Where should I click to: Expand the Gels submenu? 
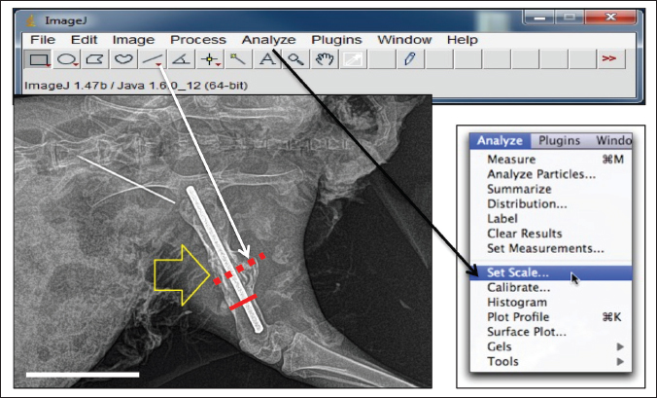coord(505,346)
